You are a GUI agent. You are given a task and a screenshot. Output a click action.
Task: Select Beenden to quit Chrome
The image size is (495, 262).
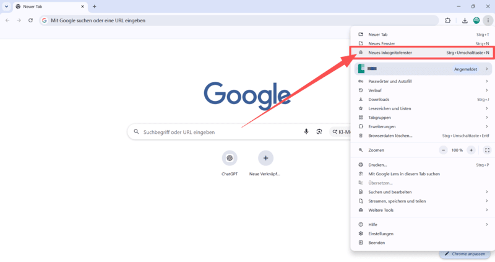pos(423,243)
